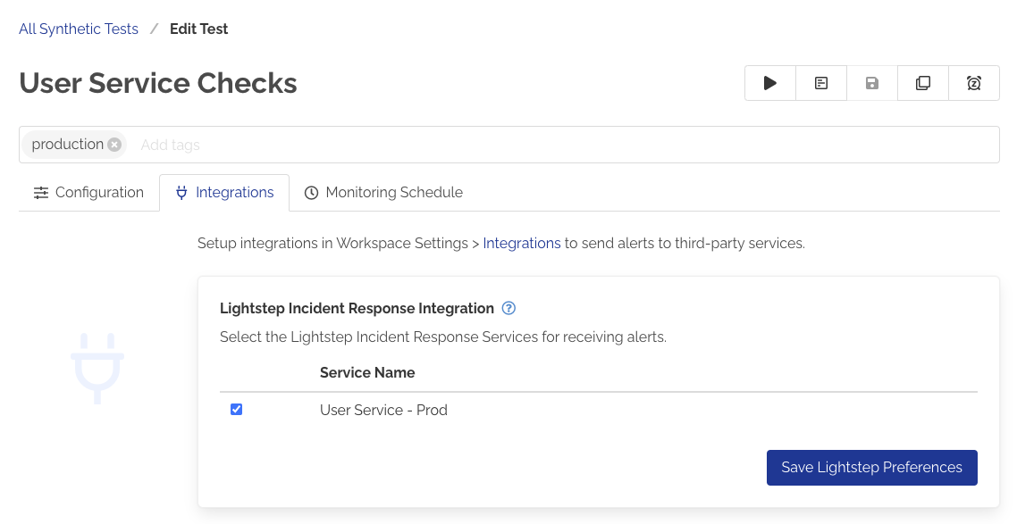1017x524 pixels.
Task: Run the synthetic test using the play icon
Action: tap(769, 82)
